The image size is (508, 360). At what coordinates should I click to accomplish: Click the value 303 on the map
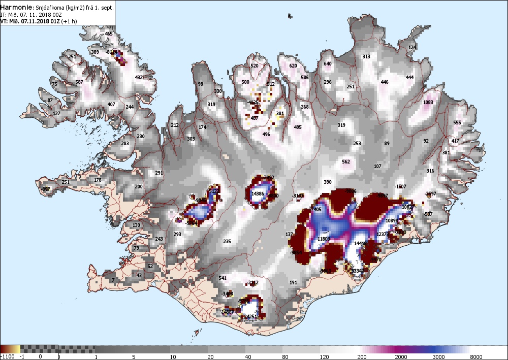pyautogui.click(x=191, y=139)
